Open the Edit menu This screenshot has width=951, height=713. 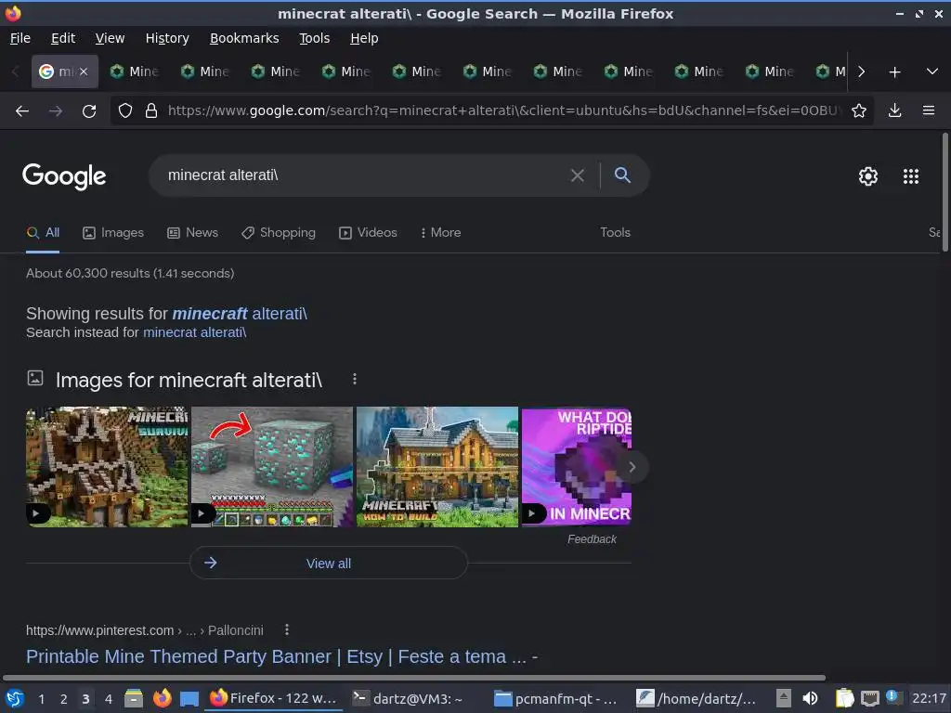pos(63,38)
